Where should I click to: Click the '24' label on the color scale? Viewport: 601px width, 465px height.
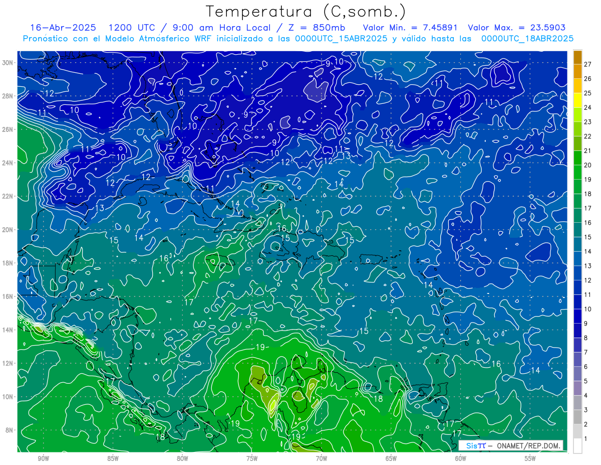pyautogui.click(x=588, y=107)
